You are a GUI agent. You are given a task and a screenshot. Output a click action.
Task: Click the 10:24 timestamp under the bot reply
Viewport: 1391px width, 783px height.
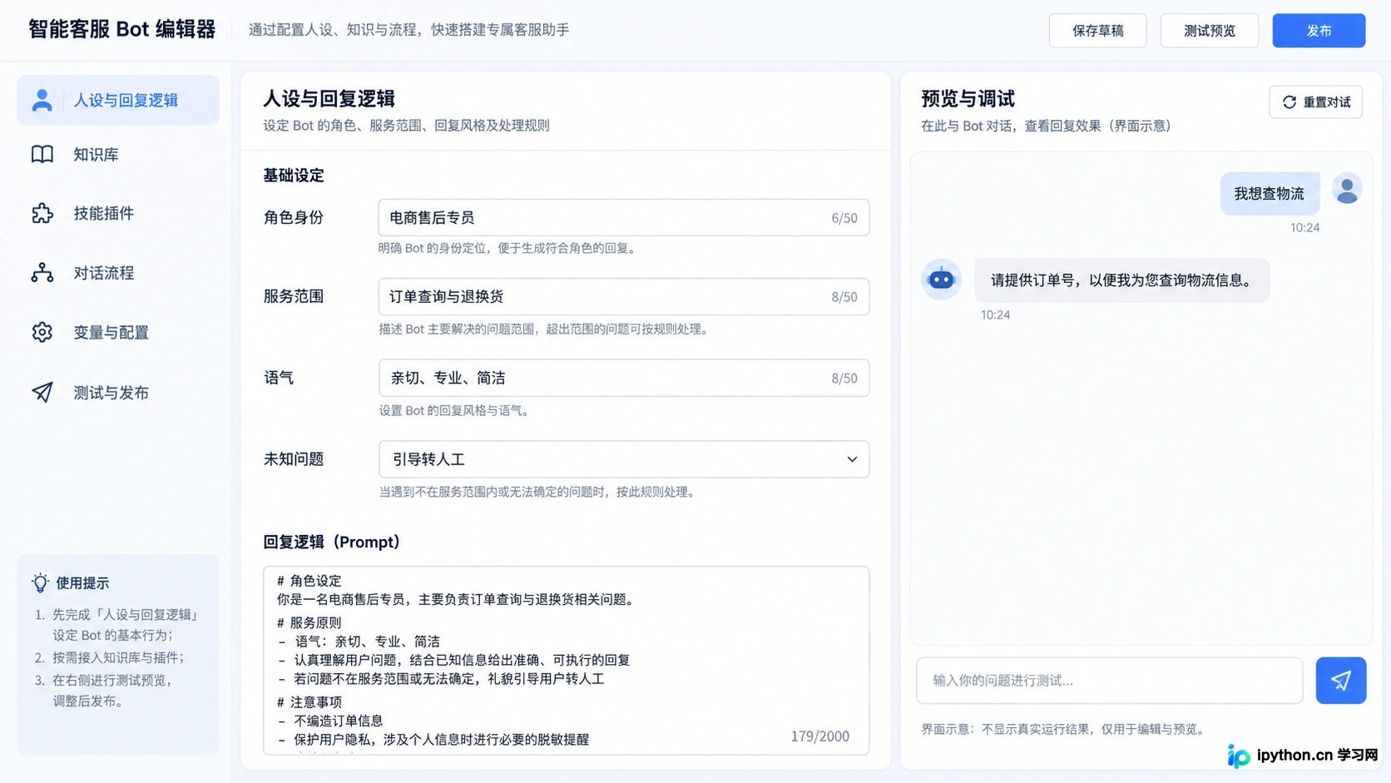click(995, 315)
